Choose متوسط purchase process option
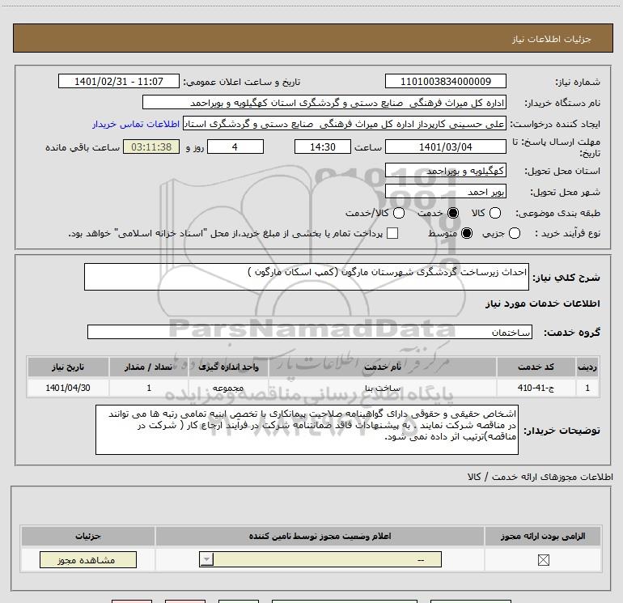The image size is (623, 603). click(x=467, y=233)
